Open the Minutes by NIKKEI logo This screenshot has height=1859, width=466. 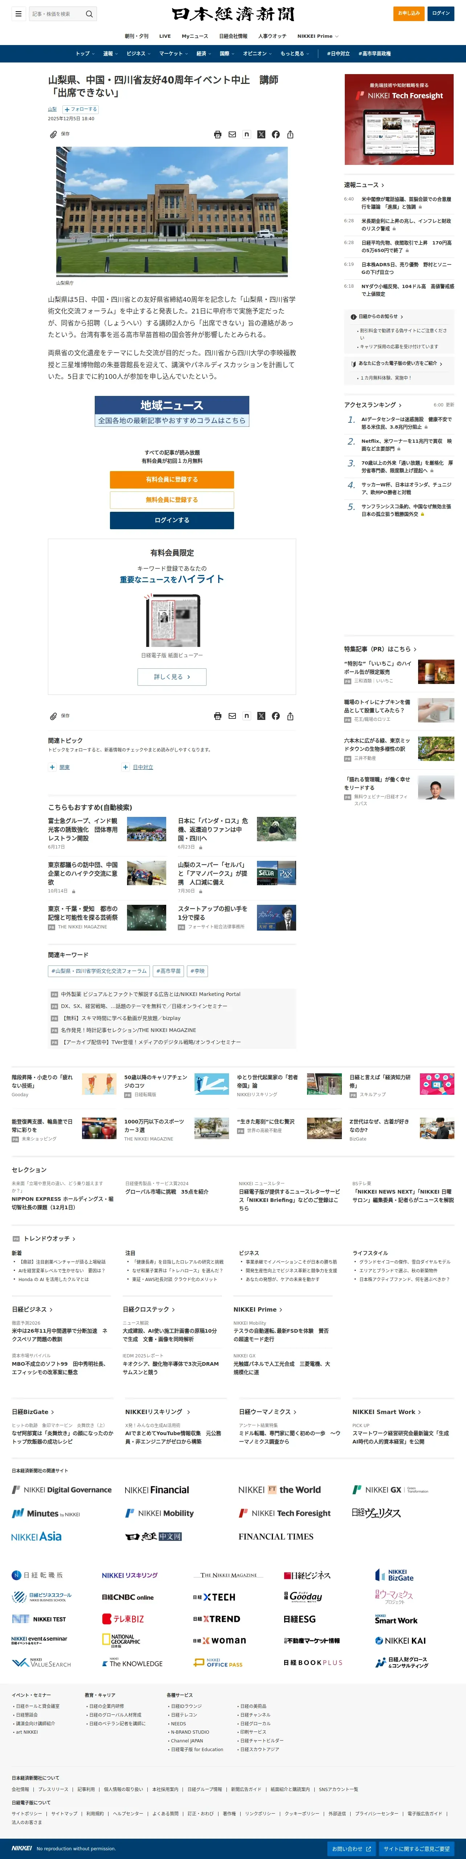[46, 1513]
